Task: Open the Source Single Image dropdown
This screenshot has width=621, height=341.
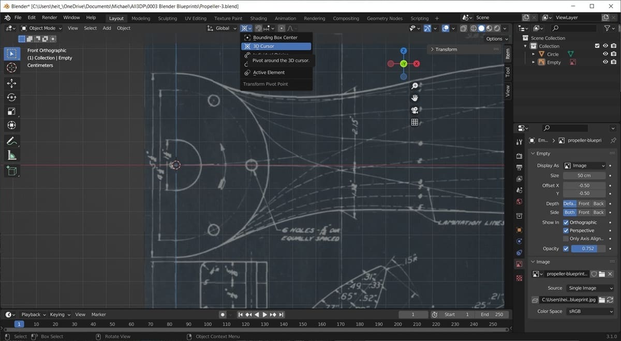Action: (589, 288)
